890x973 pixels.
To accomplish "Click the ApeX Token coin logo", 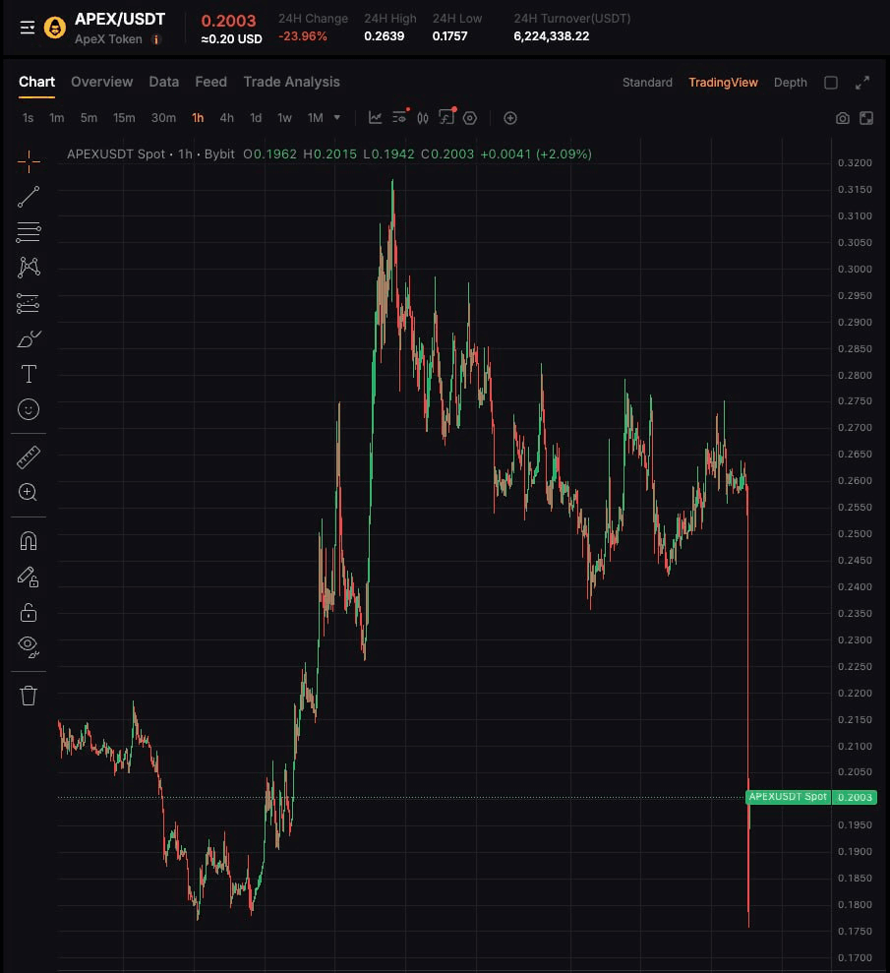I will (55, 28).
